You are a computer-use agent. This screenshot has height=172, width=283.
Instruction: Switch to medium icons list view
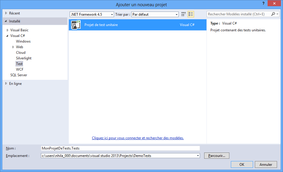click(191, 14)
